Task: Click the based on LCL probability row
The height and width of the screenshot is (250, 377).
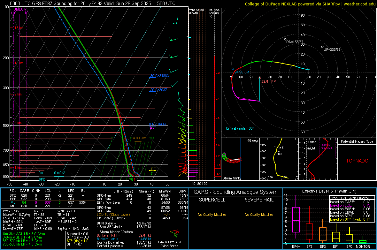Action: 350,205
